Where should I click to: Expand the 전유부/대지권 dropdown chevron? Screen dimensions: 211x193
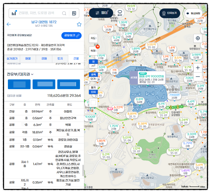32,74
